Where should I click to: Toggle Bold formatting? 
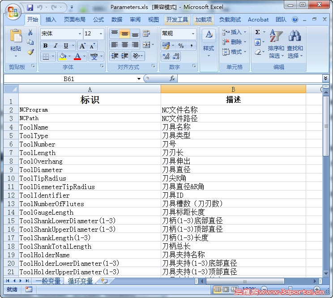click(46, 46)
